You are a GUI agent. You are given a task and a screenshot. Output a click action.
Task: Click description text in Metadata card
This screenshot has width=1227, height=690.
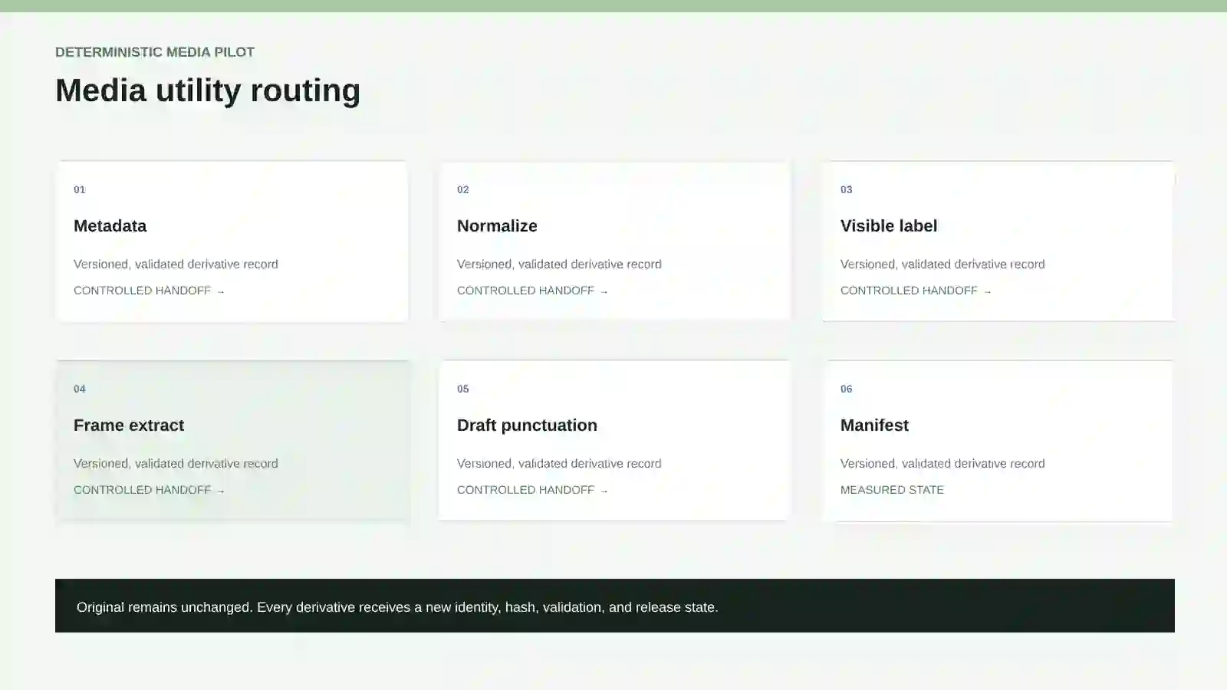(x=176, y=264)
